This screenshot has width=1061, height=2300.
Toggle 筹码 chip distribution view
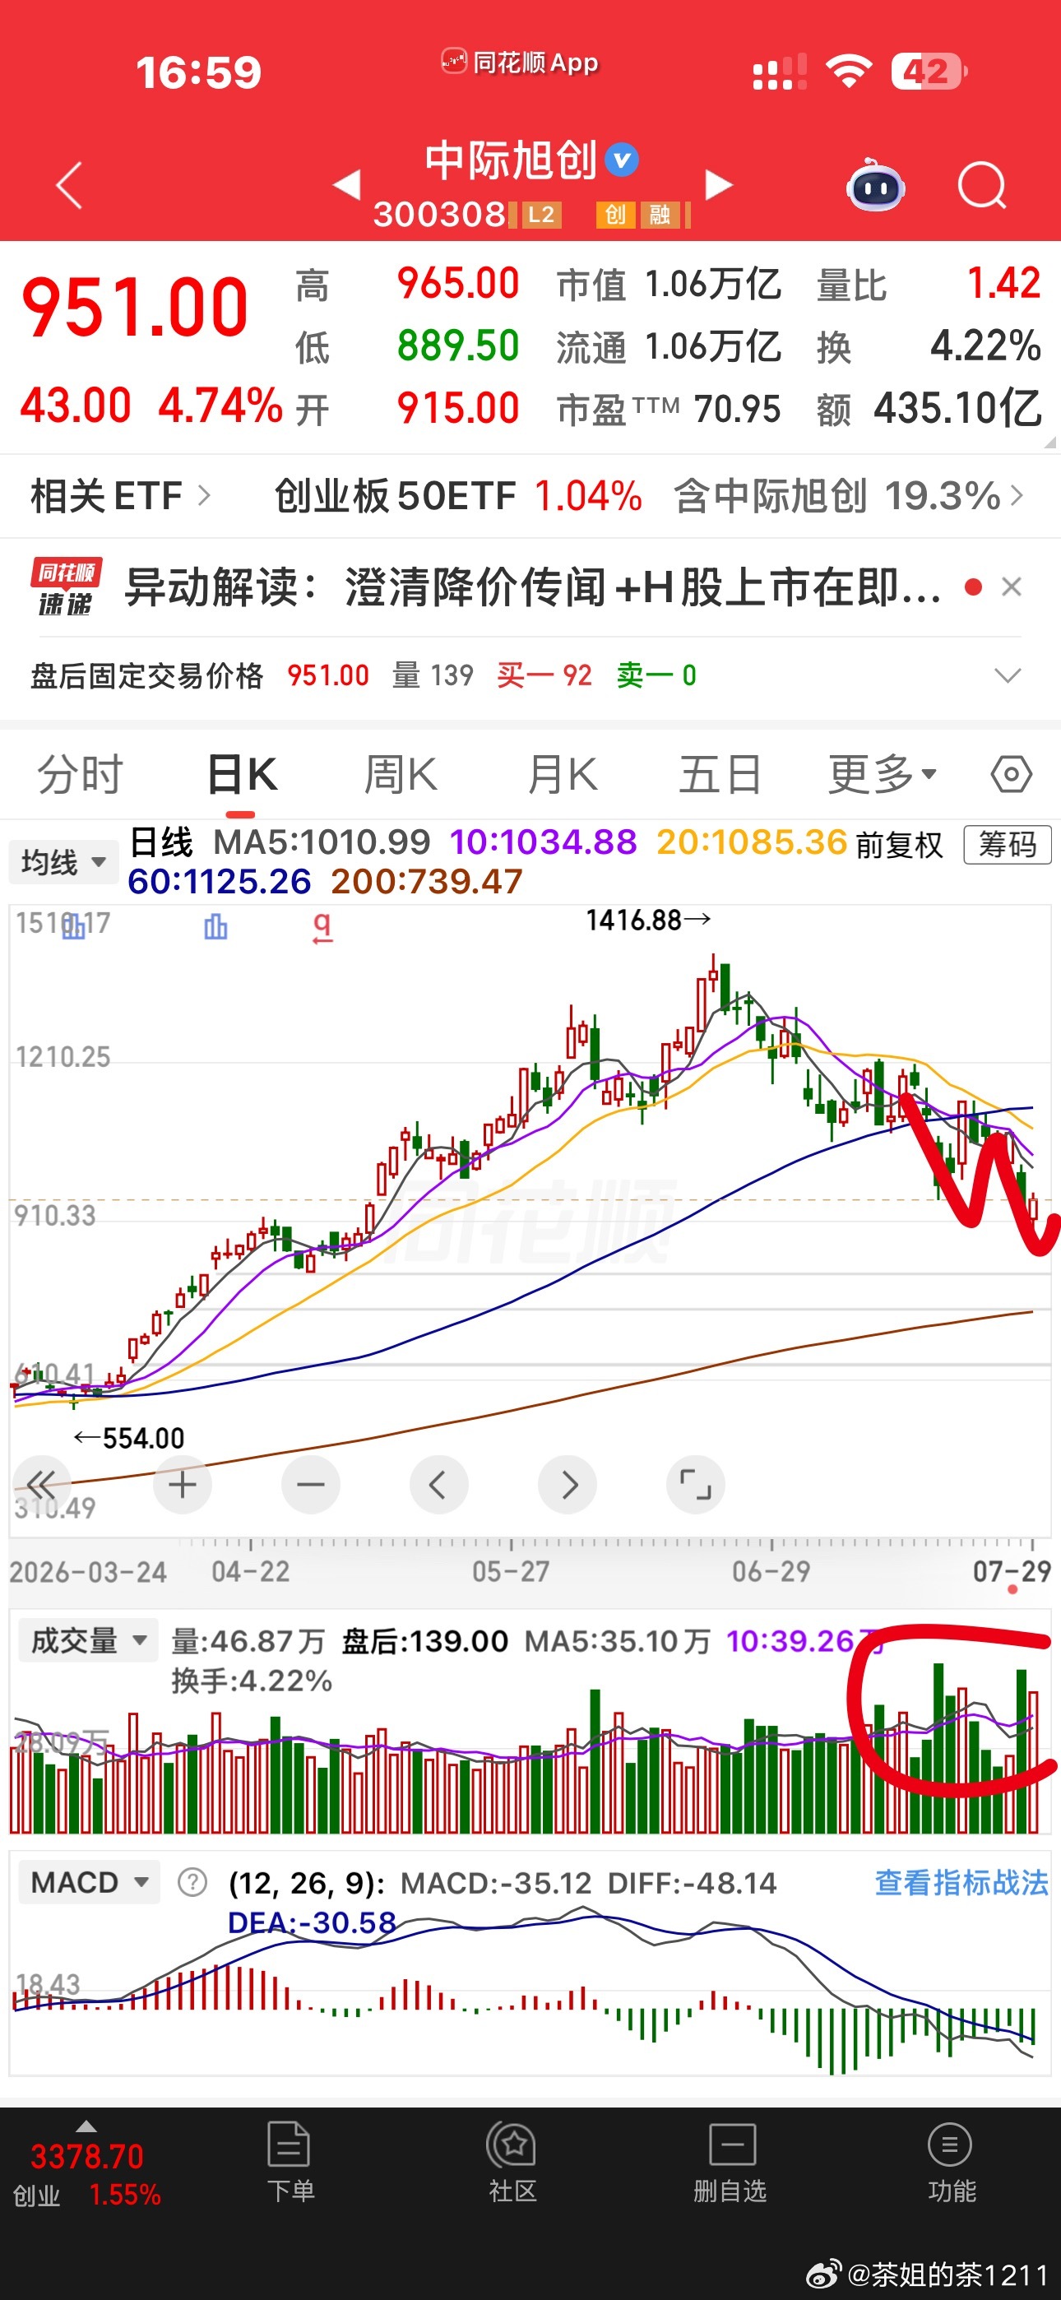pos(1008,844)
